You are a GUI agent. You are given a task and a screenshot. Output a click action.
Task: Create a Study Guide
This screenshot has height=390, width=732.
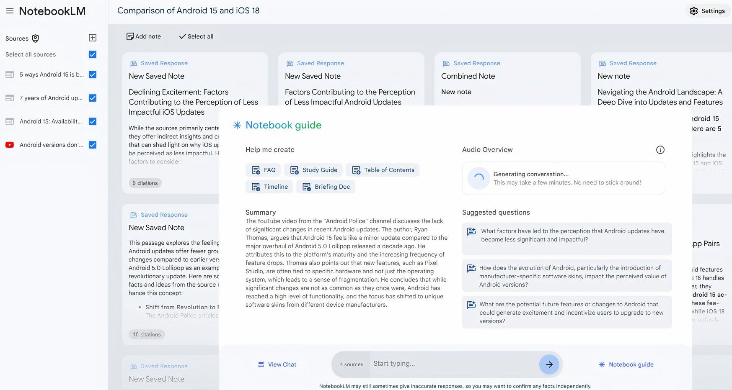click(313, 170)
